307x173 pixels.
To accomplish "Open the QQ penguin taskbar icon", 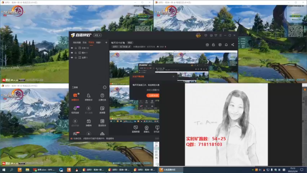I will [76, 170].
